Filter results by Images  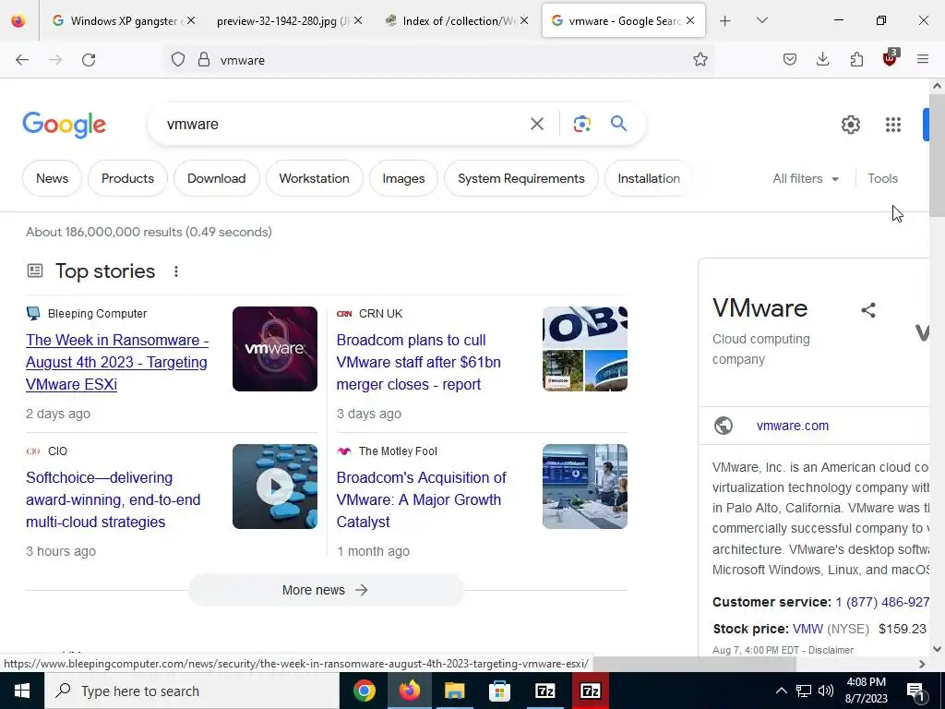pos(403,178)
